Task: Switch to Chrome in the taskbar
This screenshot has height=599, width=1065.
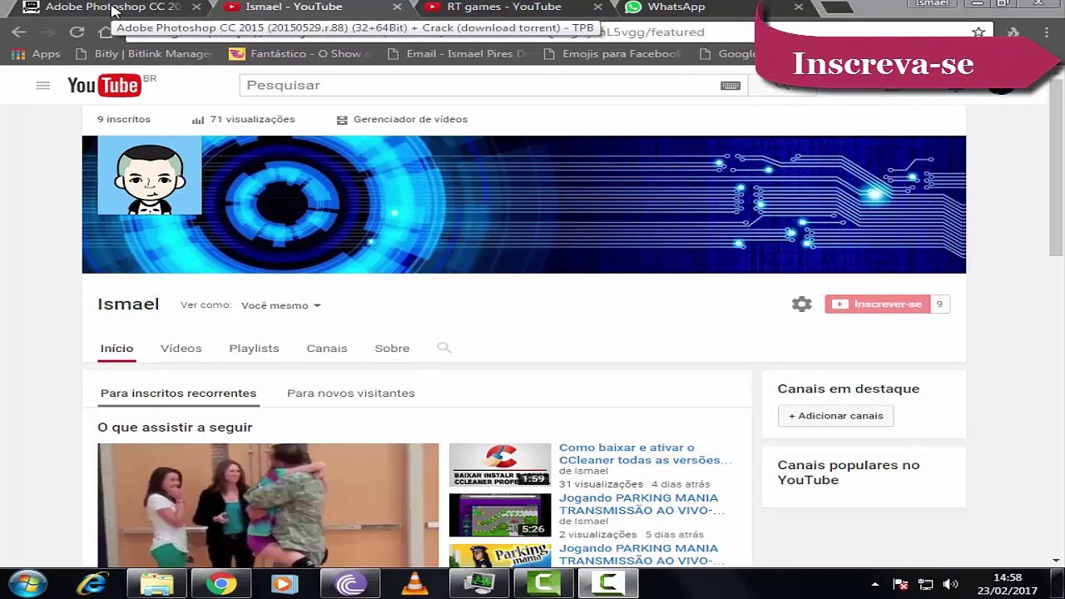Action: pos(220,583)
